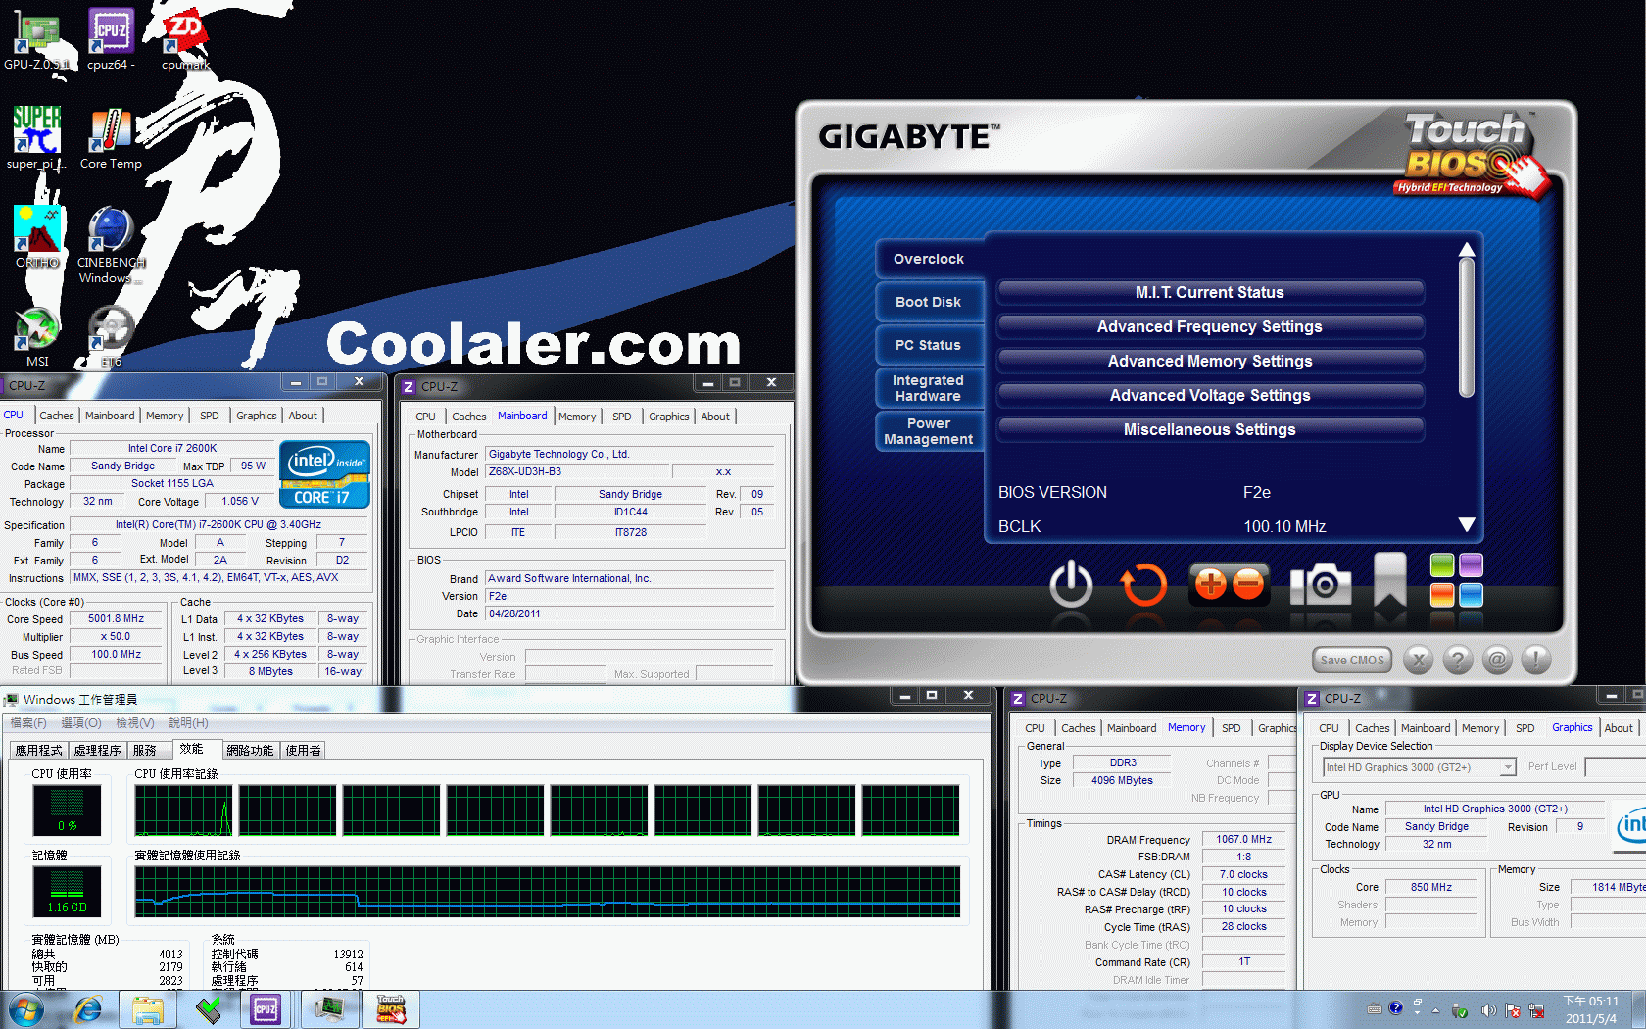Image resolution: width=1646 pixels, height=1029 pixels.
Task: Open the Boot Disk section
Action: point(929,302)
